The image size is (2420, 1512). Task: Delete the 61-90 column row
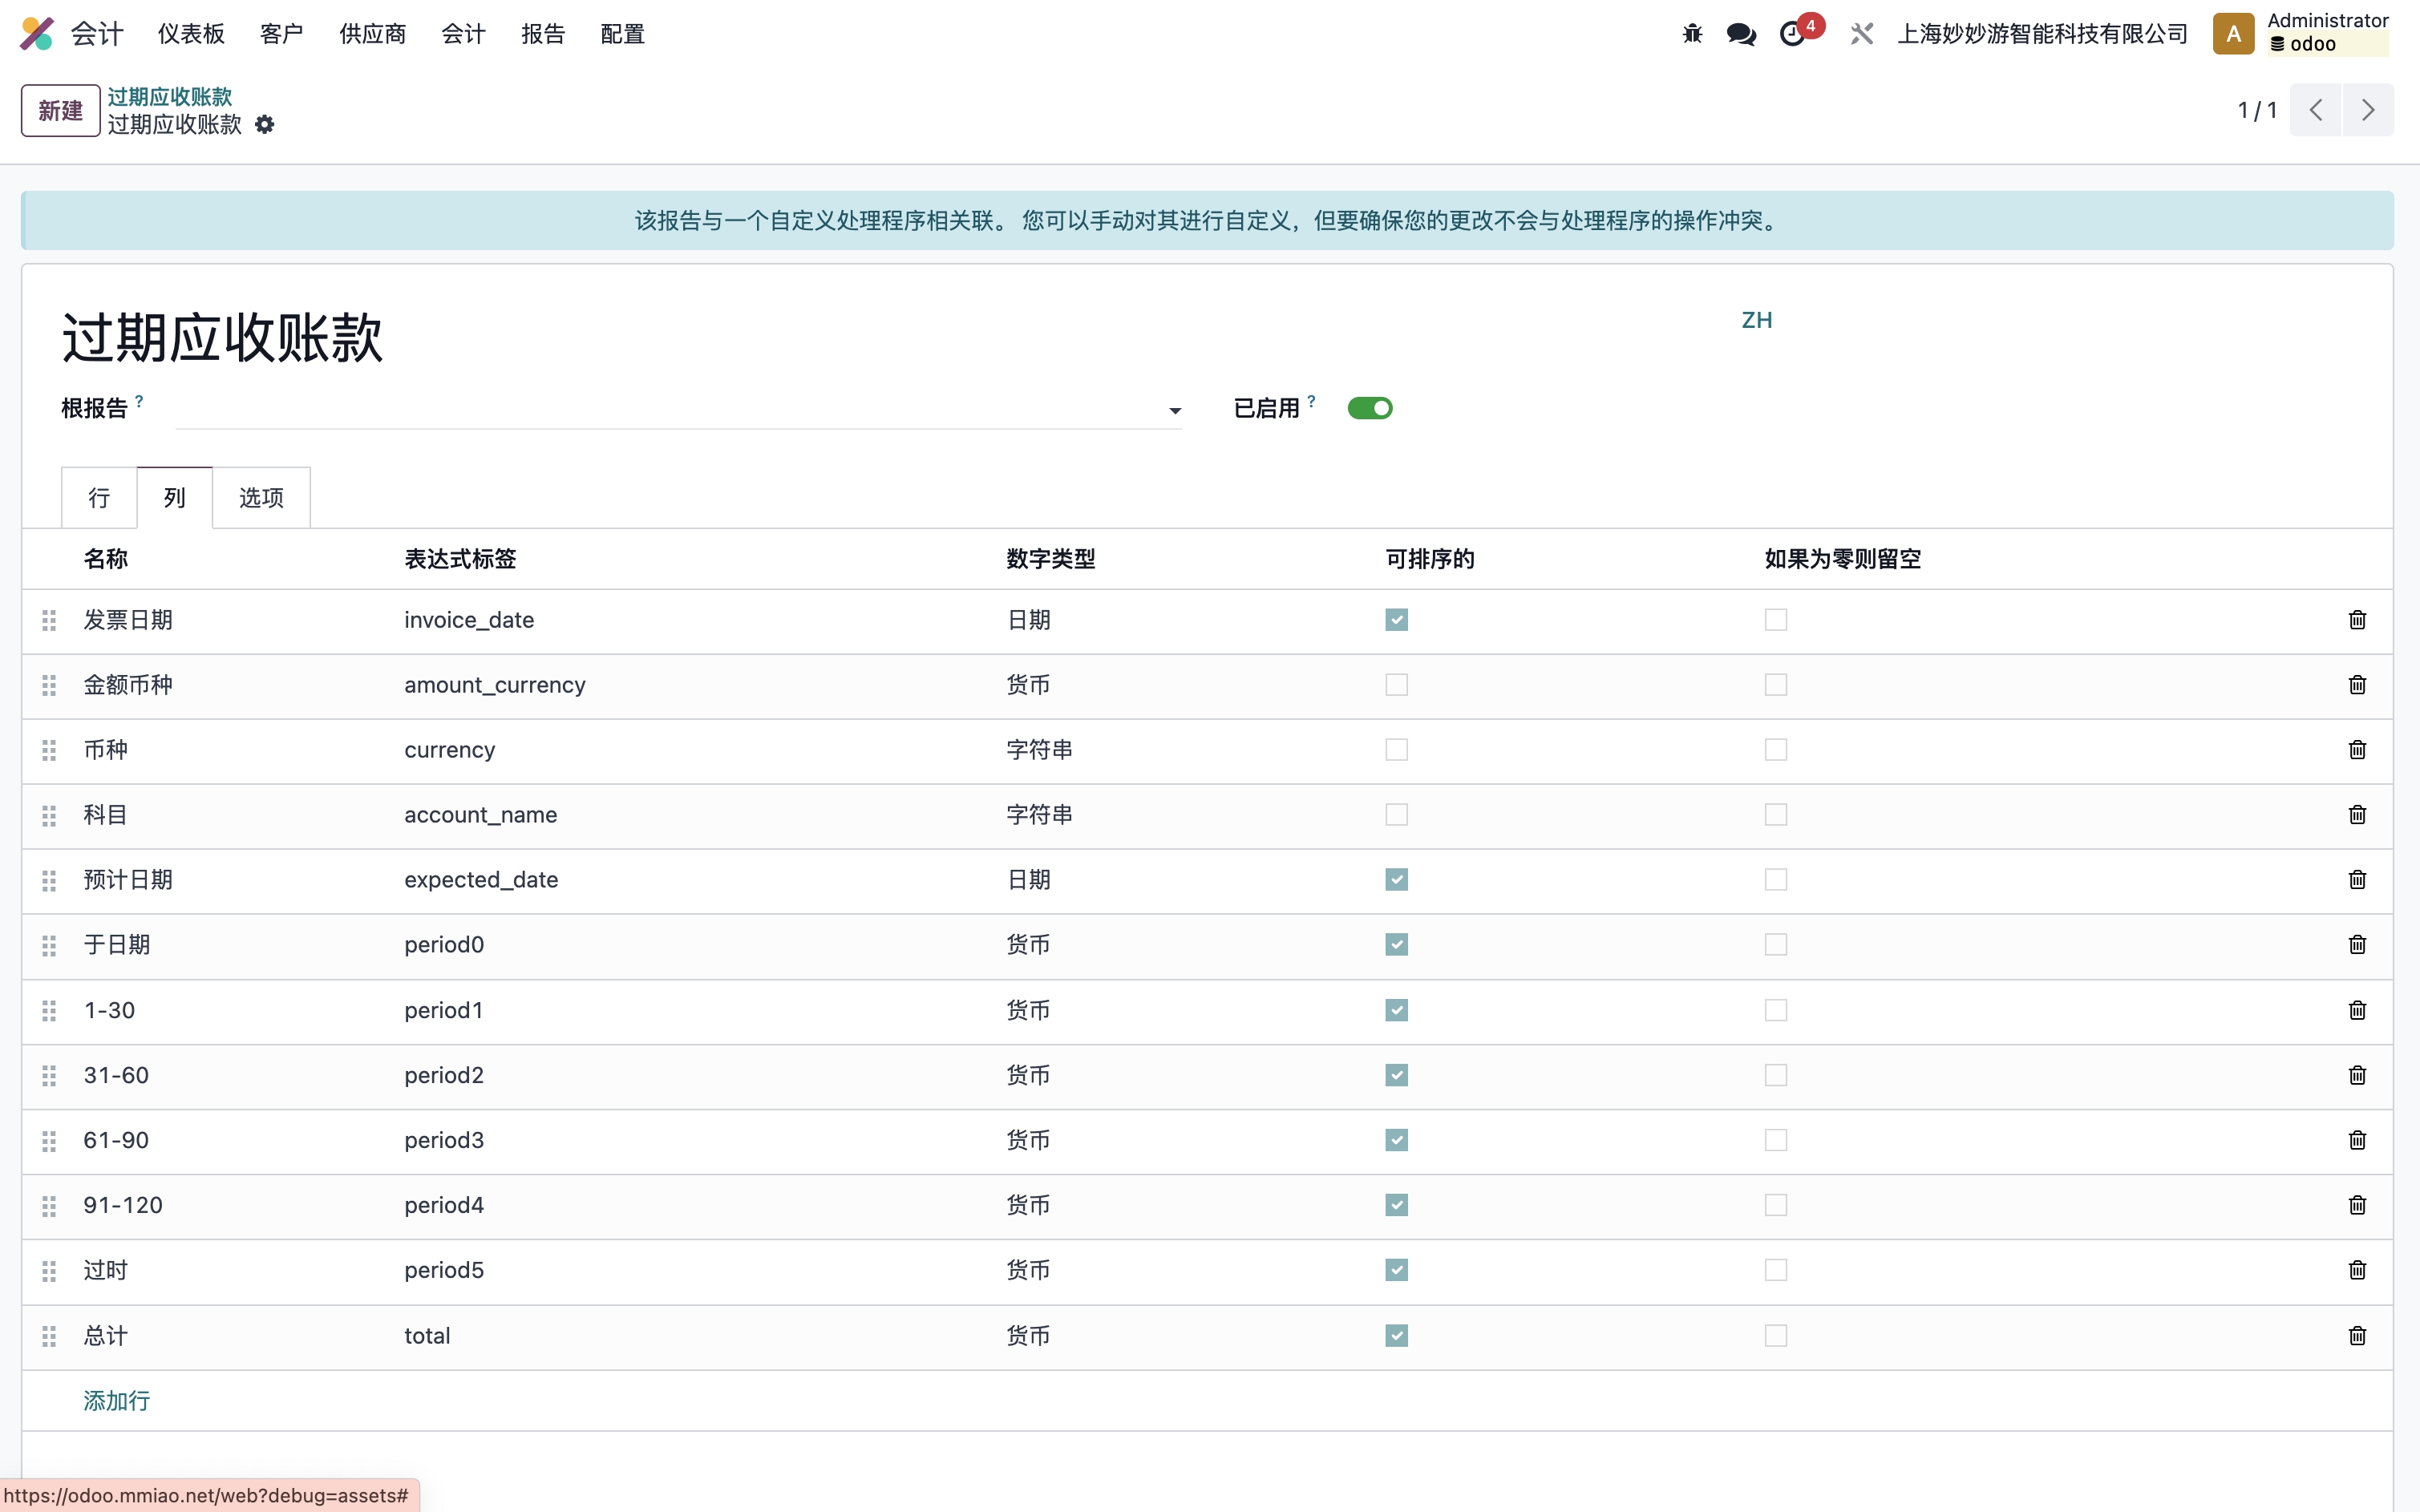2357,1140
